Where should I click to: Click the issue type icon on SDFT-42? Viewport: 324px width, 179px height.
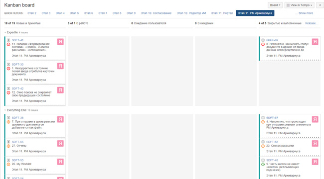(x=8, y=89)
